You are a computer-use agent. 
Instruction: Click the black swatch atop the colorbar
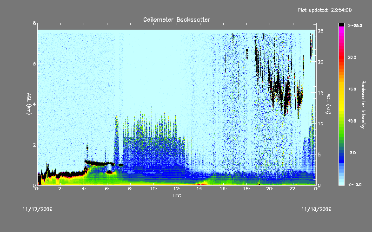click(x=341, y=25)
